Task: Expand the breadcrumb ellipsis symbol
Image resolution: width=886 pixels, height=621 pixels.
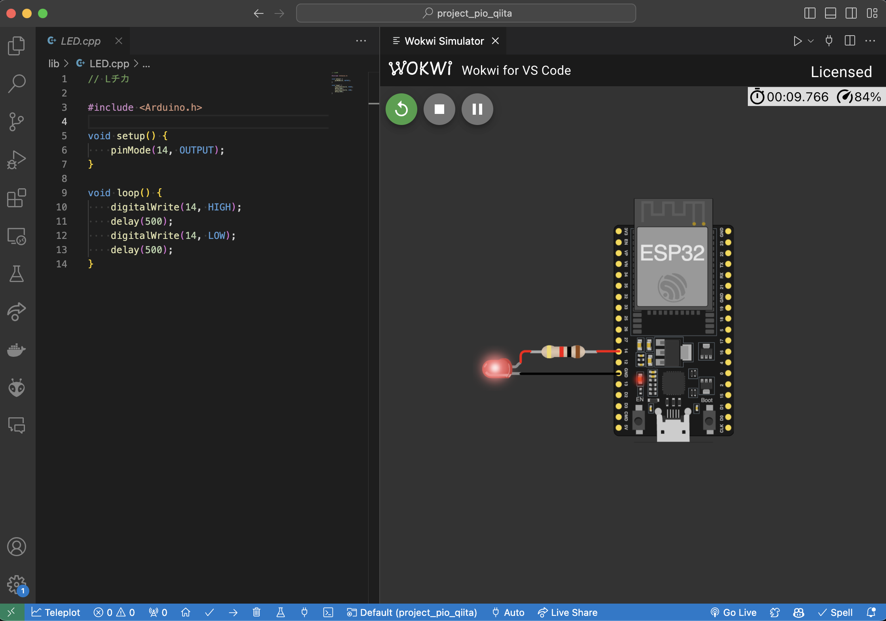Action: (146, 64)
